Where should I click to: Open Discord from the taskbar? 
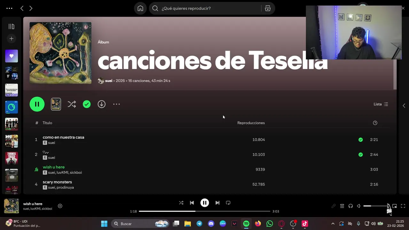pos(211,224)
